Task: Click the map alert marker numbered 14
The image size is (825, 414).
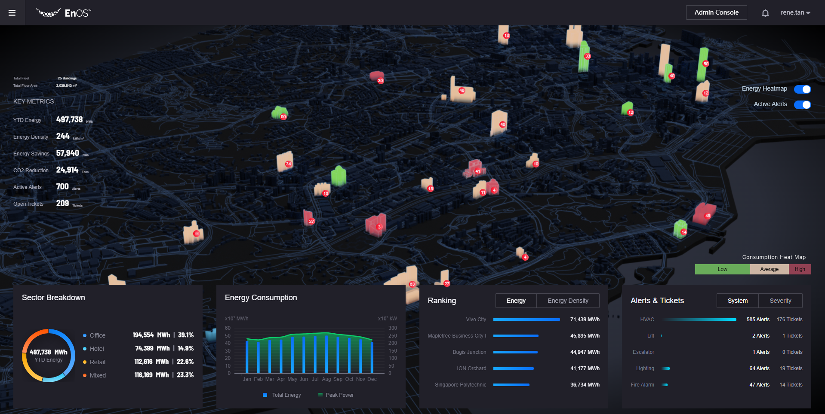Action: tap(684, 232)
